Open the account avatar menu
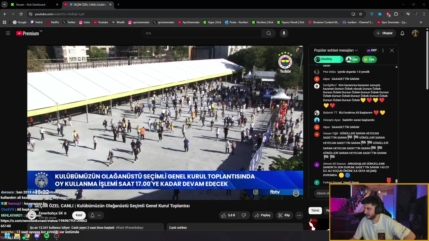Image resolution: width=429 pixels, height=241 pixels. pos(415,33)
